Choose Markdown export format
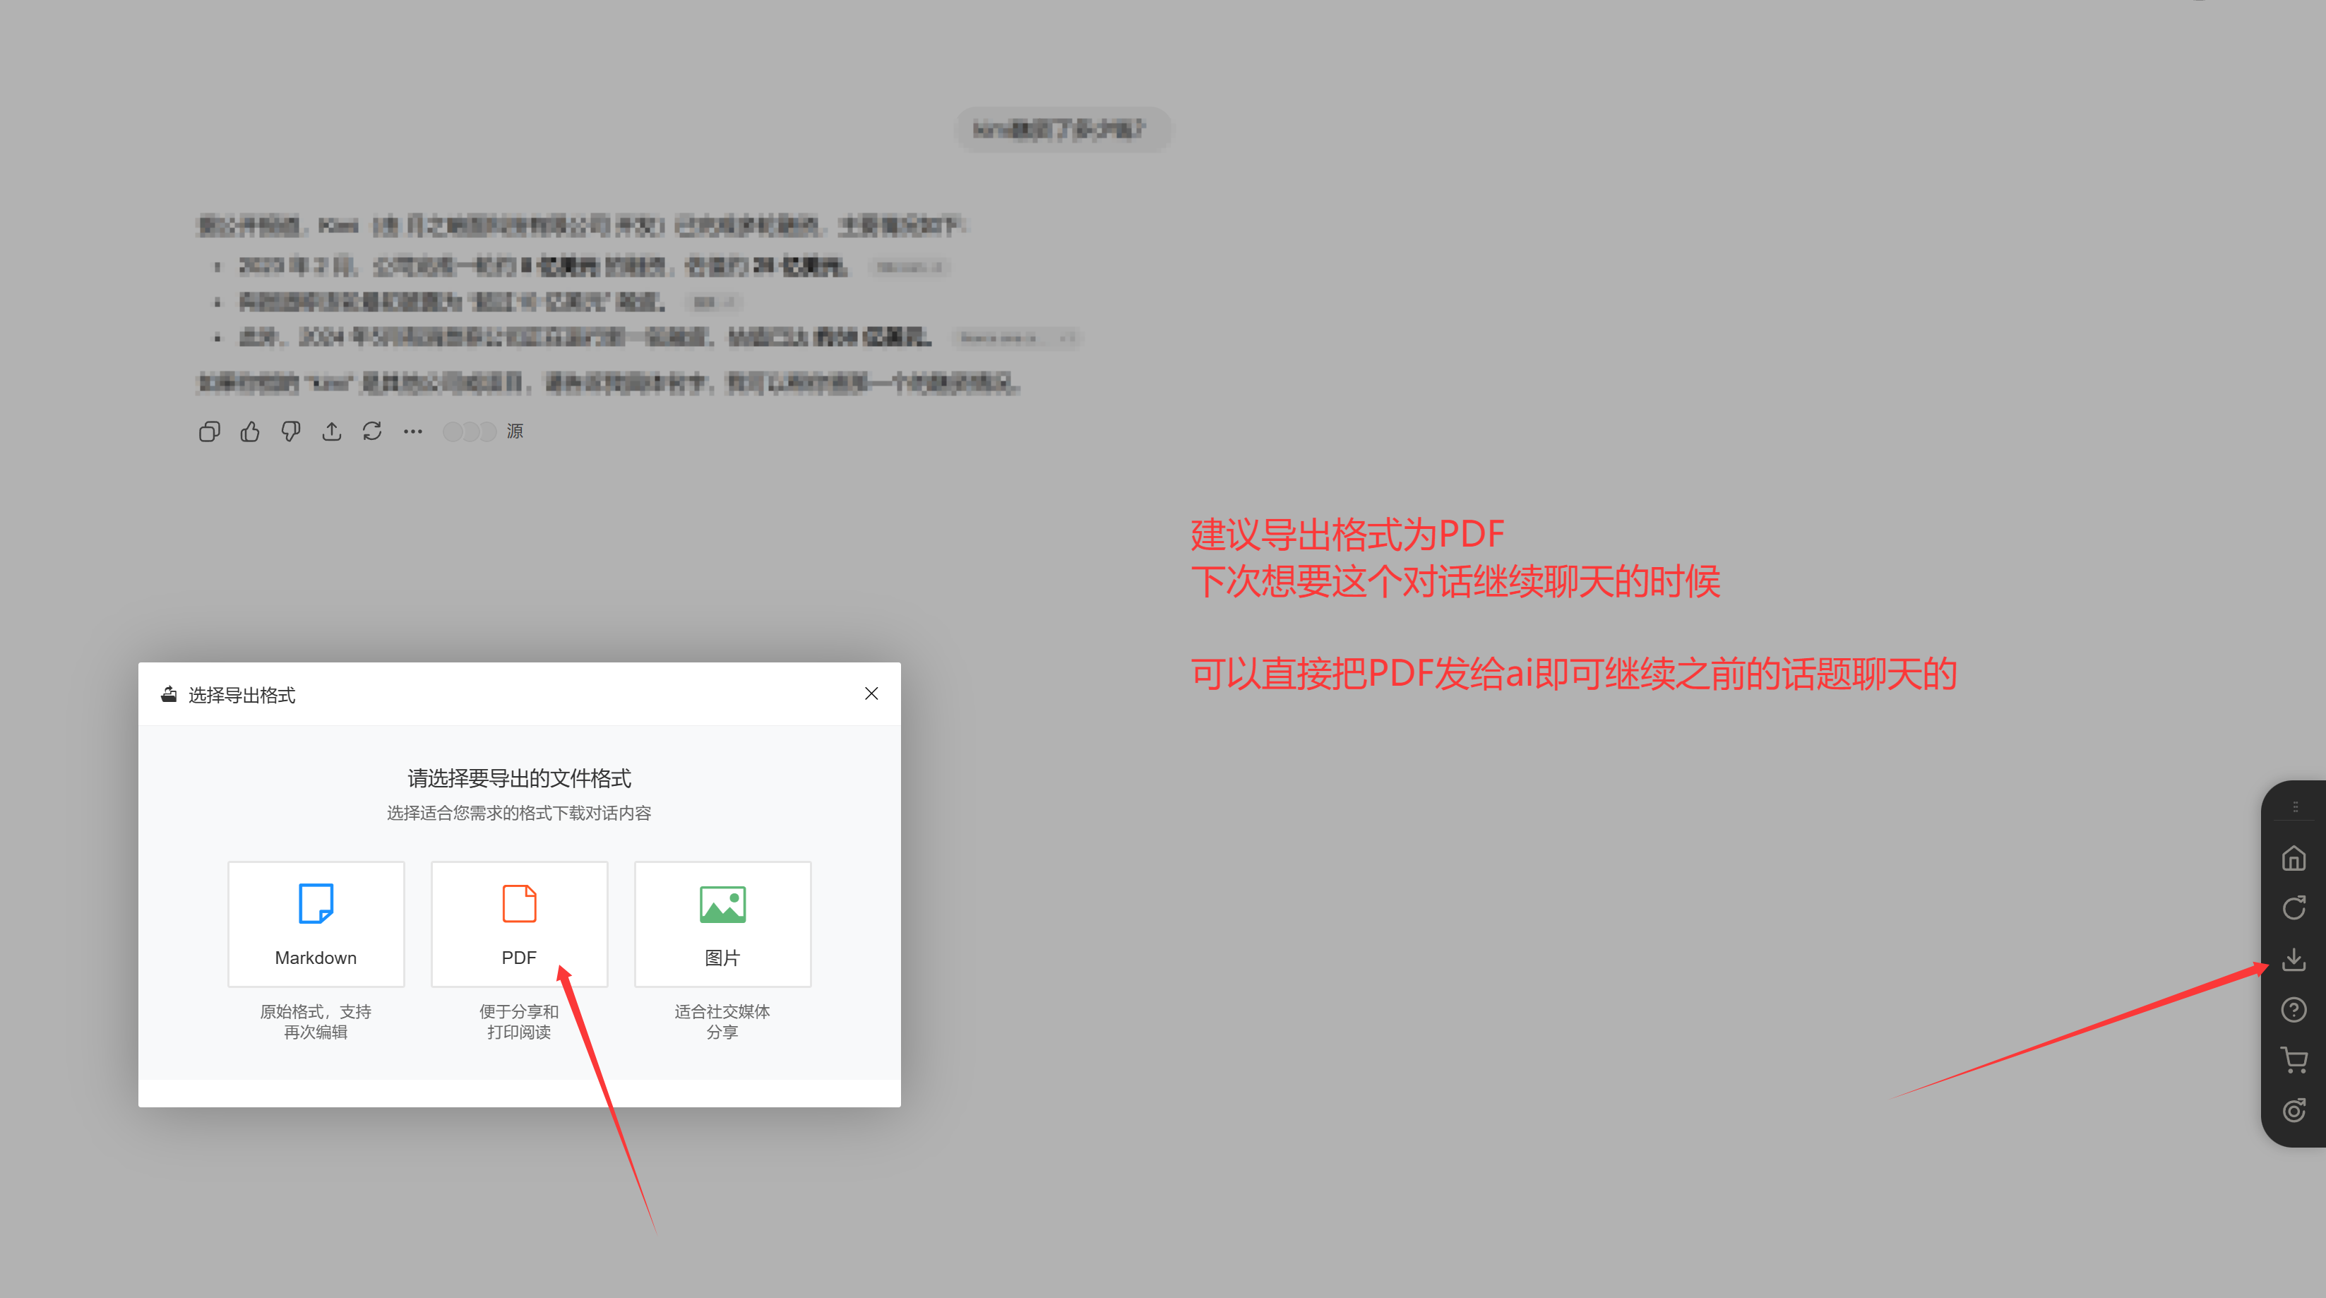 click(x=316, y=923)
